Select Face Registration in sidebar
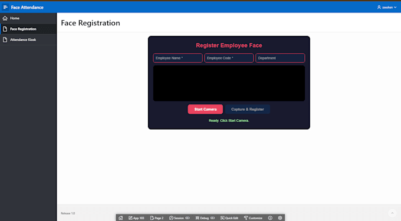Image resolution: width=401 pixels, height=221 pixels. [28, 29]
